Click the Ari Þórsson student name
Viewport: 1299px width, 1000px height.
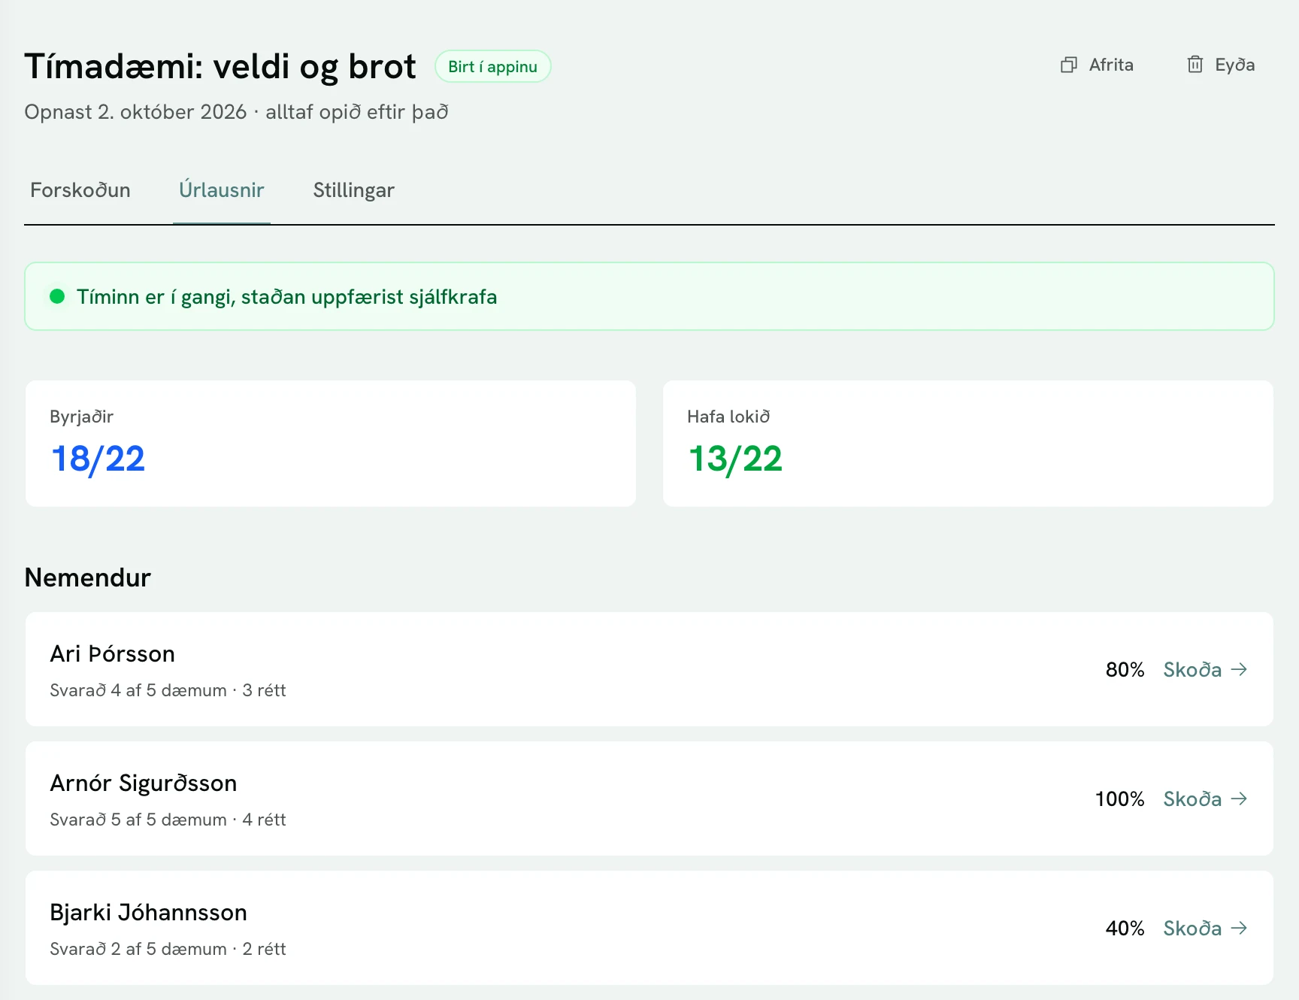tap(112, 654)
